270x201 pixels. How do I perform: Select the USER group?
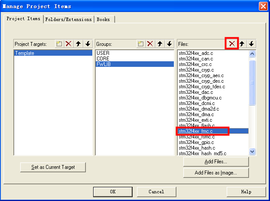pos(135,53)
